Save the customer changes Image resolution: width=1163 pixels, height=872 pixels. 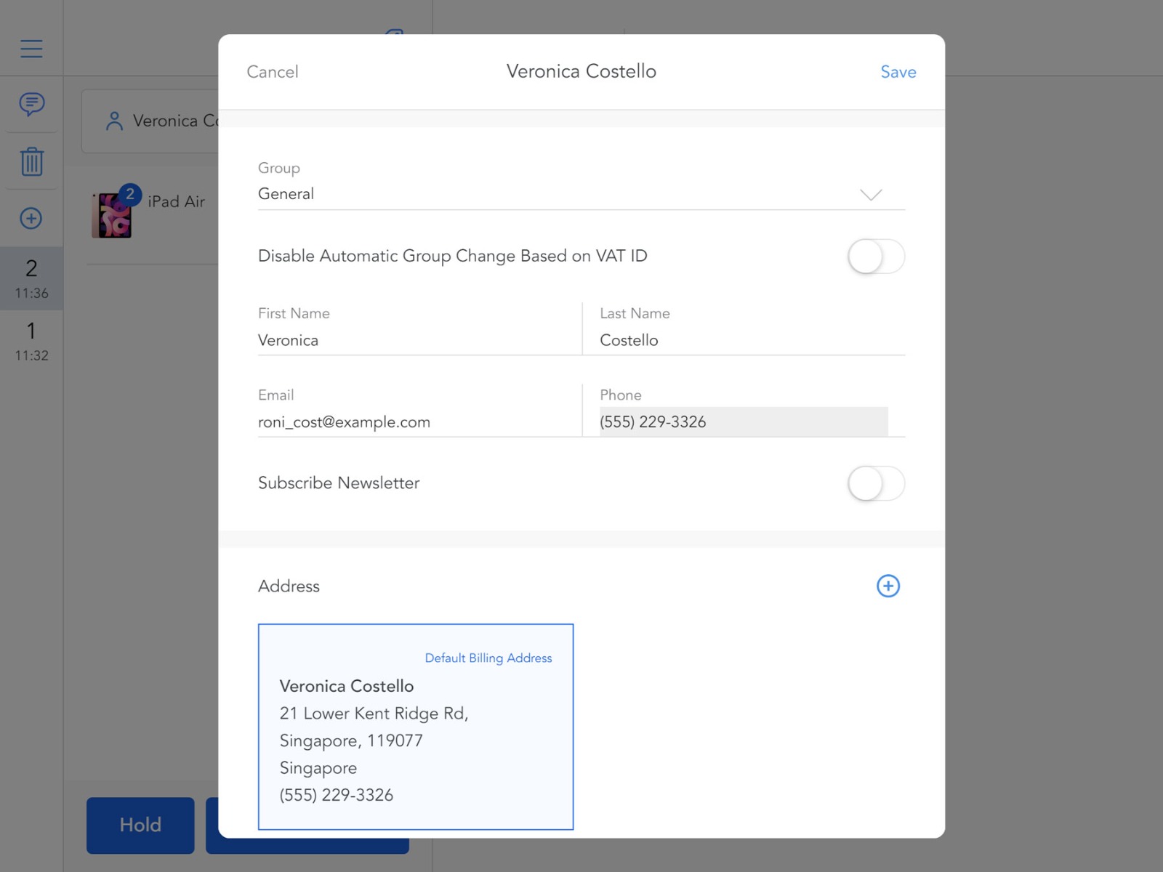click(x=898, y=71)
